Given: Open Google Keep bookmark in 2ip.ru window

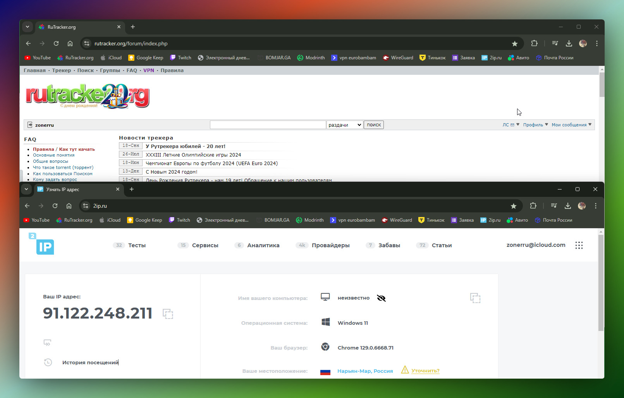Looking at the screenshot, I should [144, 220].
